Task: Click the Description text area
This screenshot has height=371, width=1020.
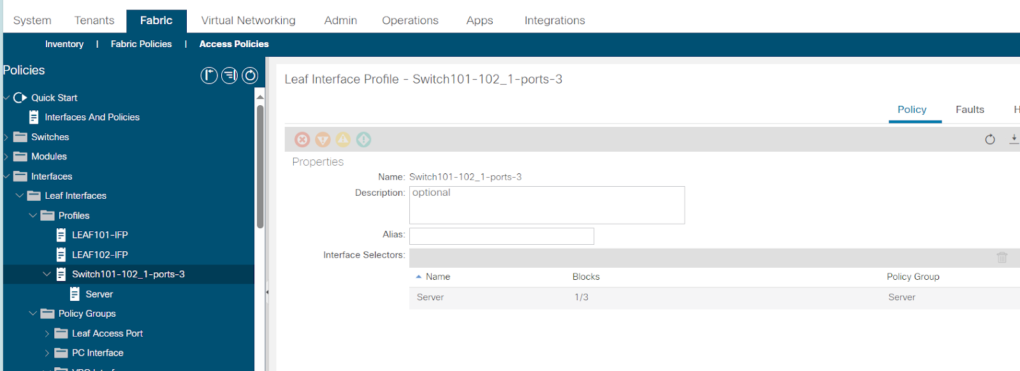Action: tap(547, 205)
